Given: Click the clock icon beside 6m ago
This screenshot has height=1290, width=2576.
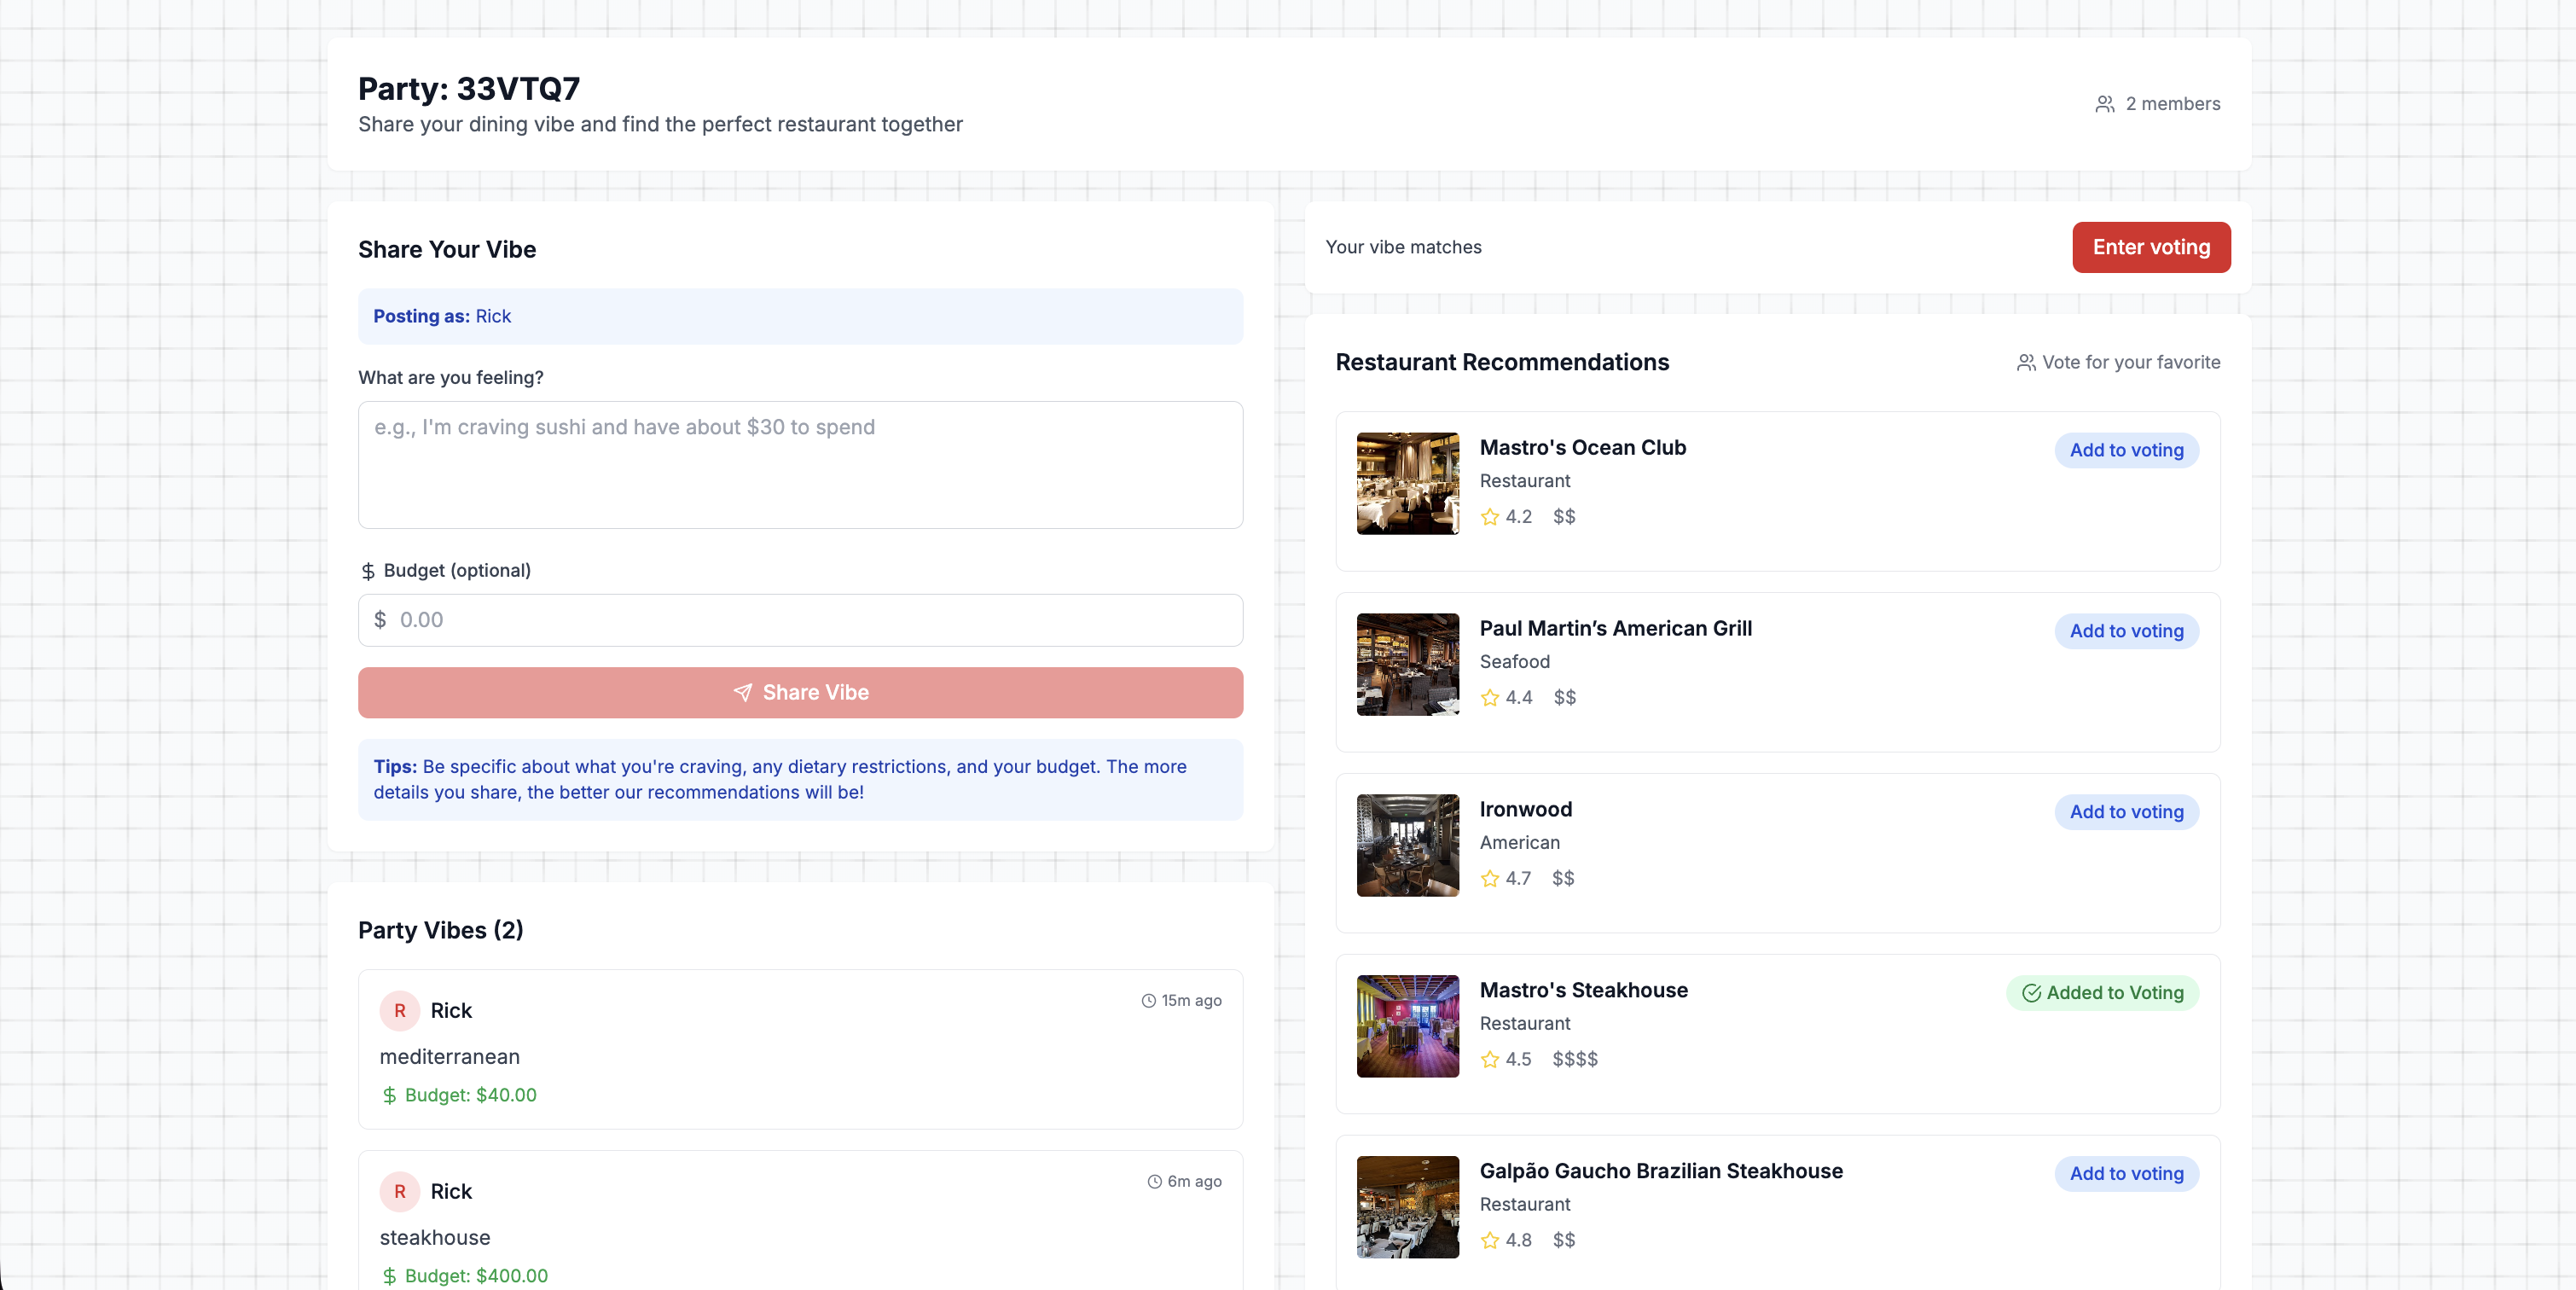Looking at the screenshot, I should click(x=1154, y=1182).
